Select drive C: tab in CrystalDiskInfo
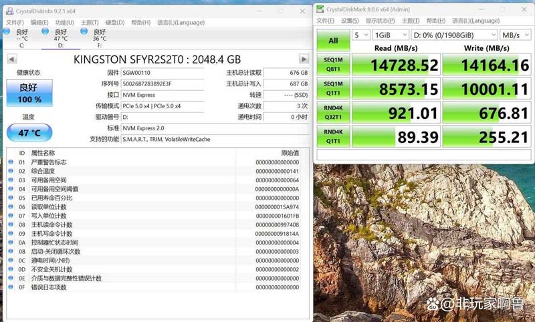Image resolution: width=535 pixels, height=322 pixels. pyautogui.click(x=22, y=38)
